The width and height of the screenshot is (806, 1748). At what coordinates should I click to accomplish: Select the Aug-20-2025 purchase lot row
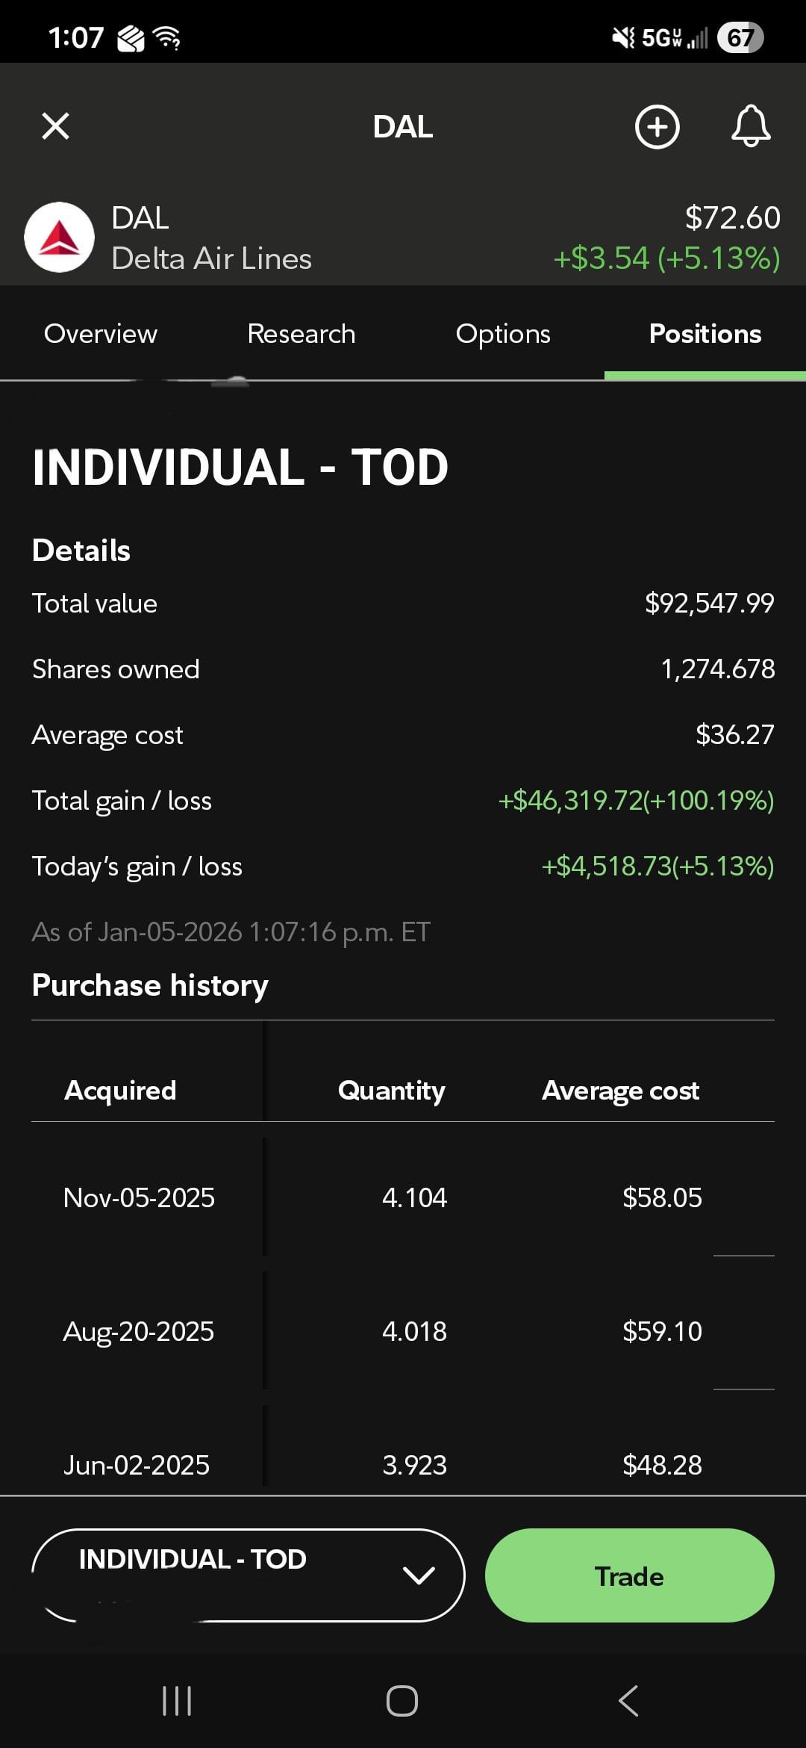[403, 1331]
